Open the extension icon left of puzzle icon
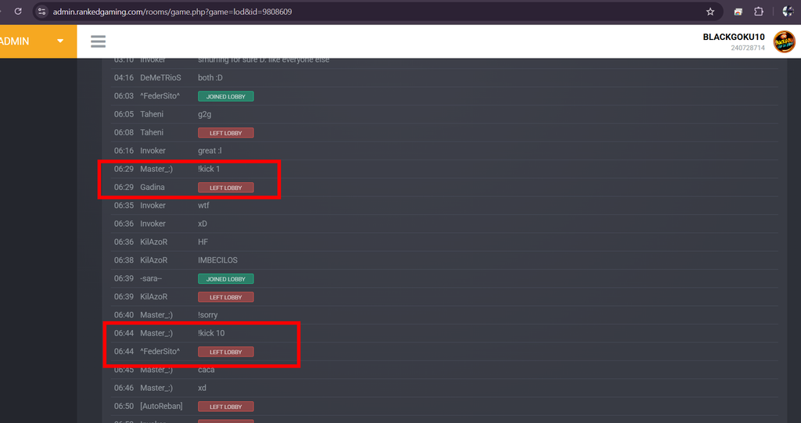 pos(738,11)
